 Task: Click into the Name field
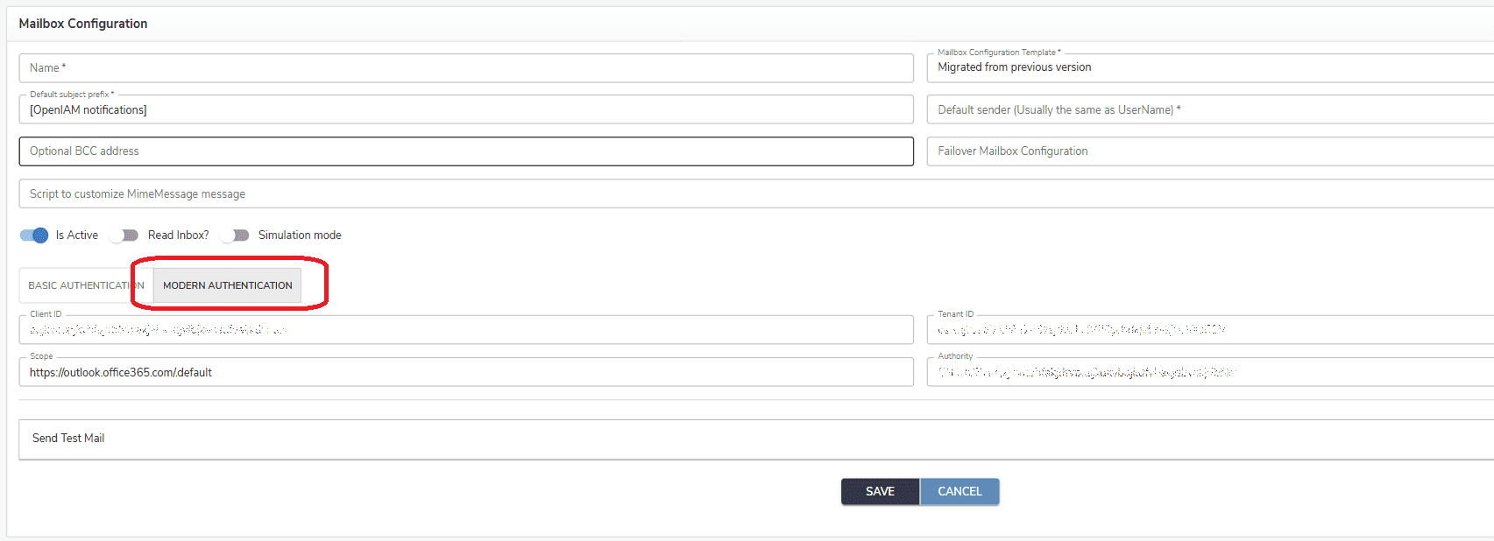click(x=464, y=68)
